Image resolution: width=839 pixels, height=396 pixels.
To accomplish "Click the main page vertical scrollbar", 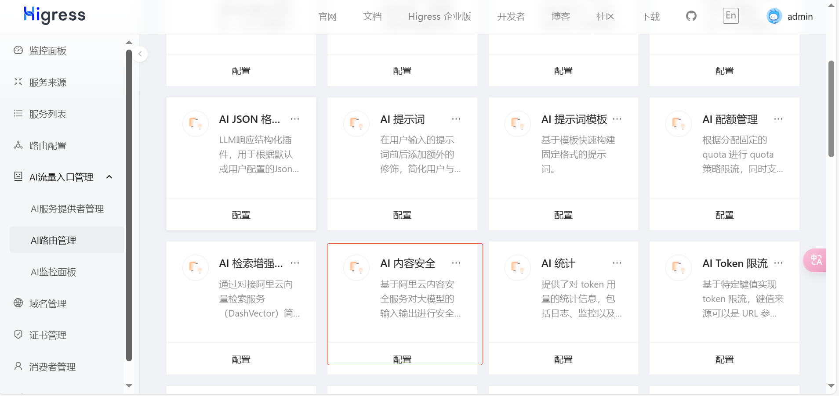I will point(831,110).
